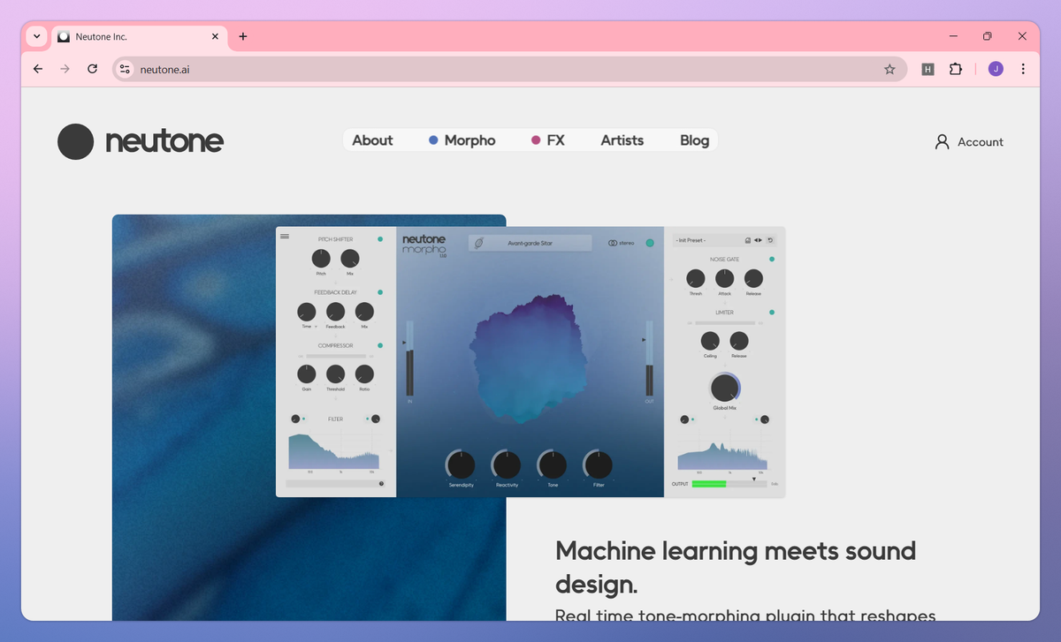
Task: Toggle the teal power button beside stereo
Action: (650, 243)
